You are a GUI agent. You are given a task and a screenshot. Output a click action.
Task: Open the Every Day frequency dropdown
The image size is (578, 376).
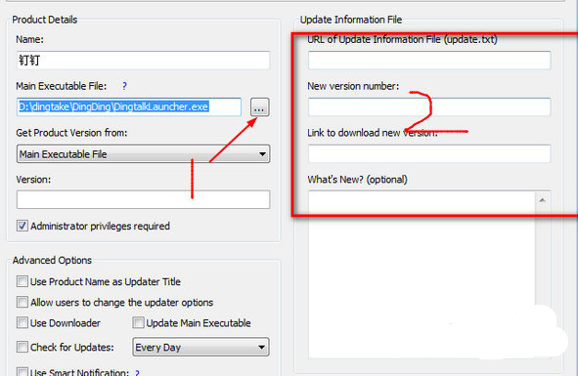point(200,348)
